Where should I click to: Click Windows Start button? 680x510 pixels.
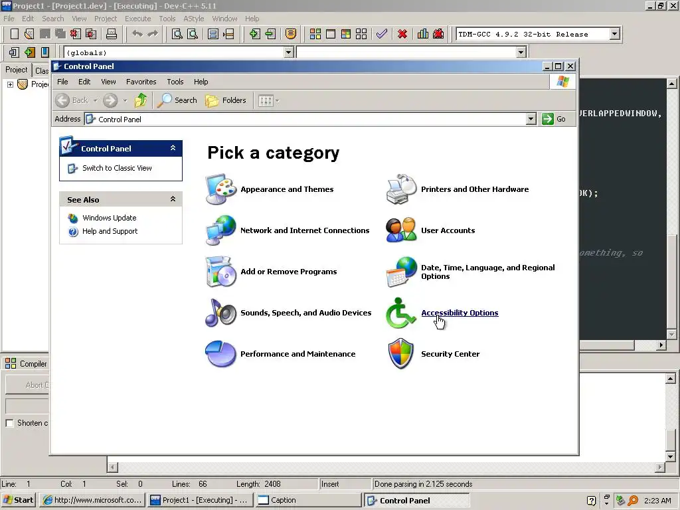coord(19,500)
